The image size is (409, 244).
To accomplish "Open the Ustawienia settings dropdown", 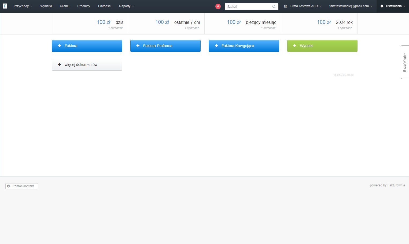I will click(x=393, y=6).
